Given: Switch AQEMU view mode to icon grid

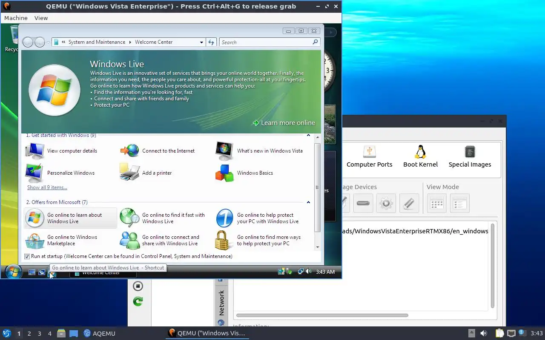Looking at the screenshot, I should (436, 203).
